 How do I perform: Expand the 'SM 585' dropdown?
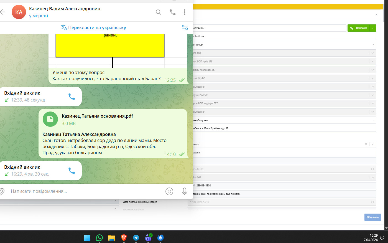pyautogui.click(x=373, y=95)
